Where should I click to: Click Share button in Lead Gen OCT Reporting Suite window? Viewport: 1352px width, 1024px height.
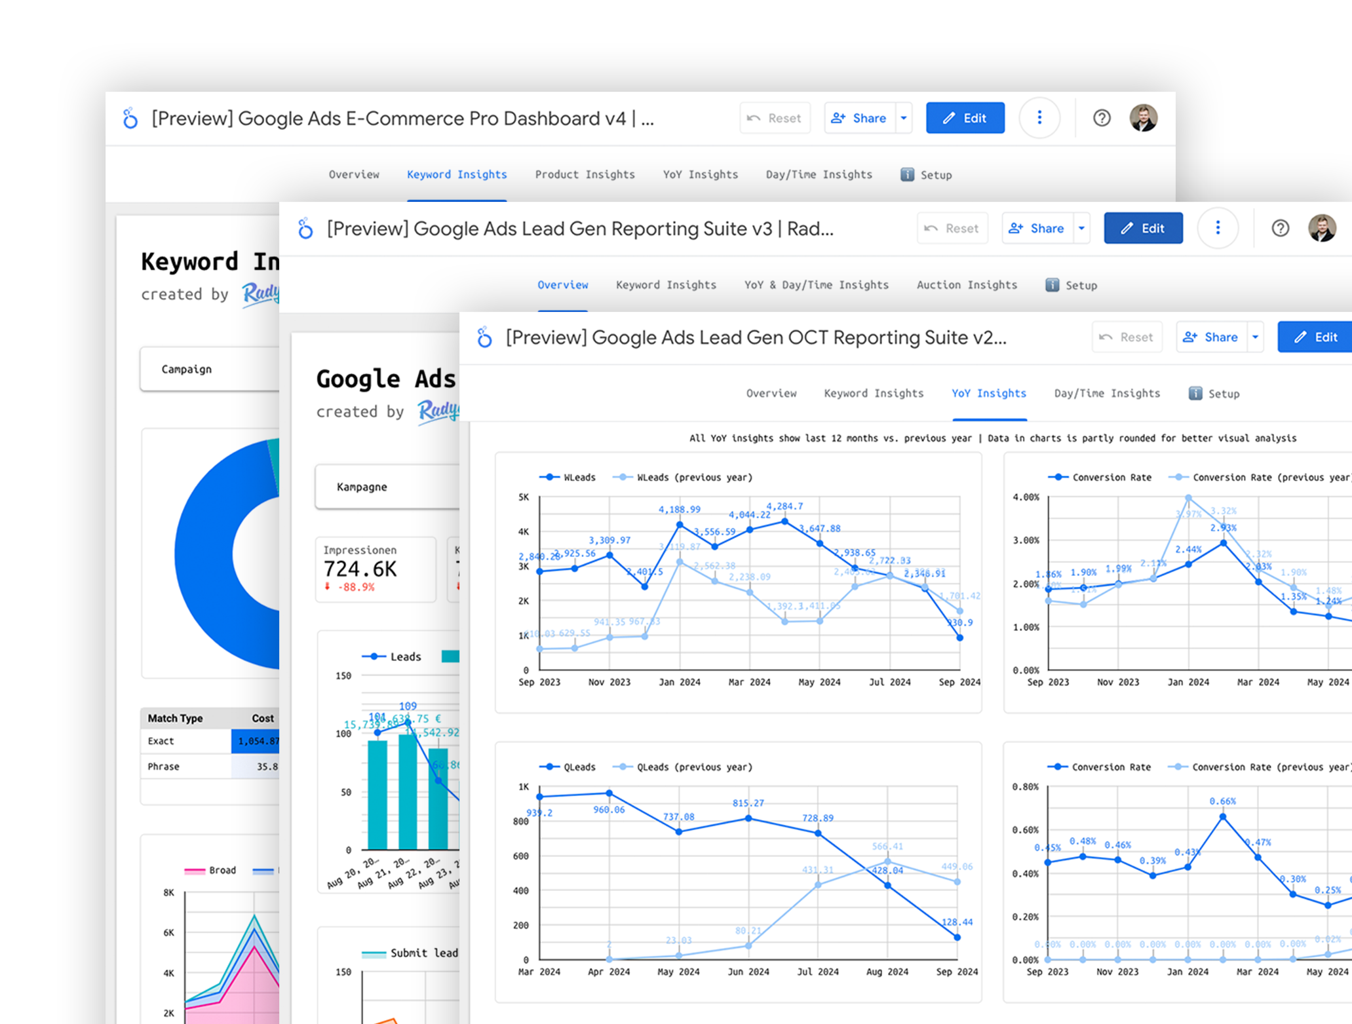coord(1211,337)
